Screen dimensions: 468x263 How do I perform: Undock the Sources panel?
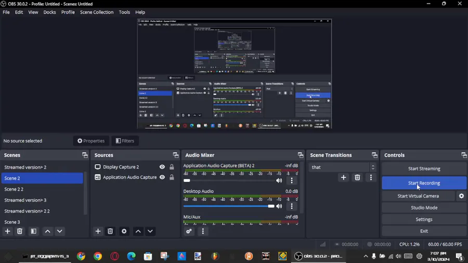point(176,155)
